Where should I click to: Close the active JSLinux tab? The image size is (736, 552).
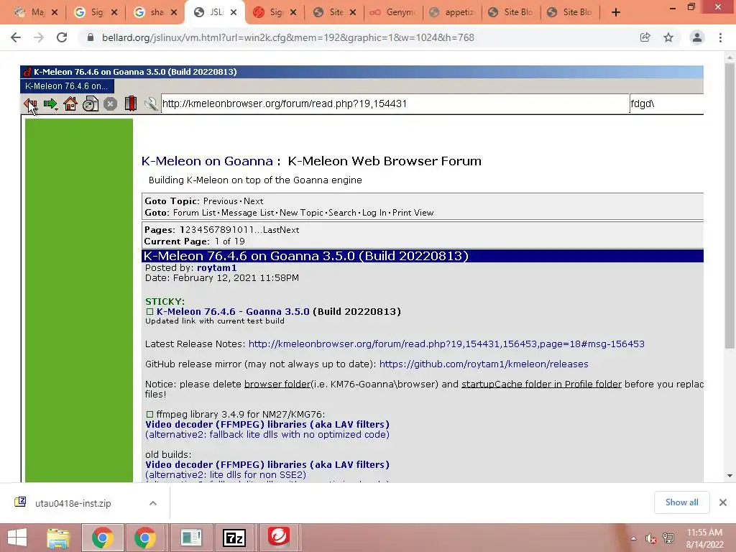click(234, 13)
